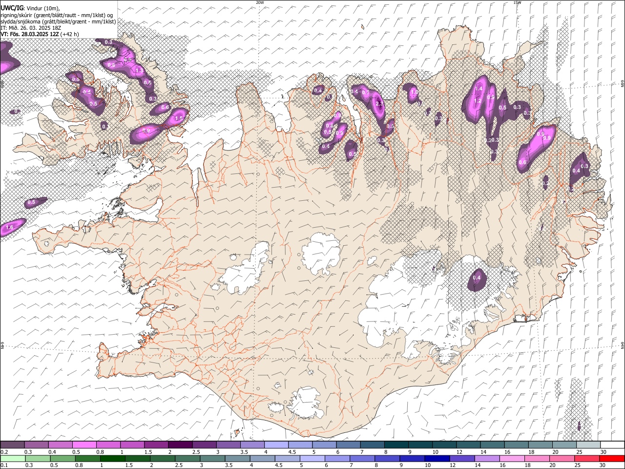Click the 1.4 snowfall value in northeast
Image resolution: width=625 pixels, height=469 pixels.
(x=479, y=89)
